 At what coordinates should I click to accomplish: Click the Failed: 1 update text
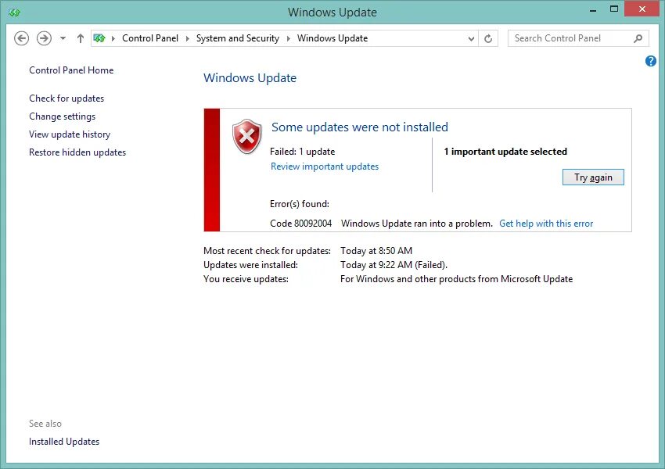pyautogui.click(x=303, y=152)
